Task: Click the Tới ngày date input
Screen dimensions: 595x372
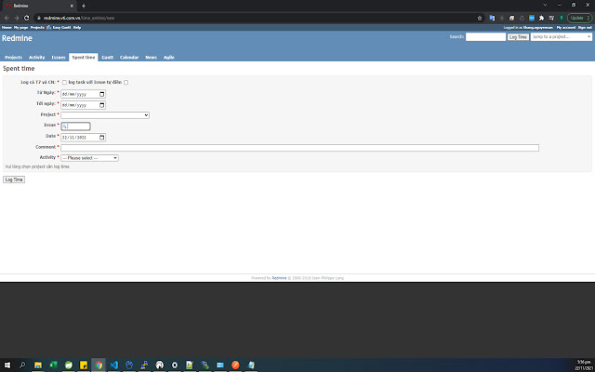Action: click(x=83, y=105)
